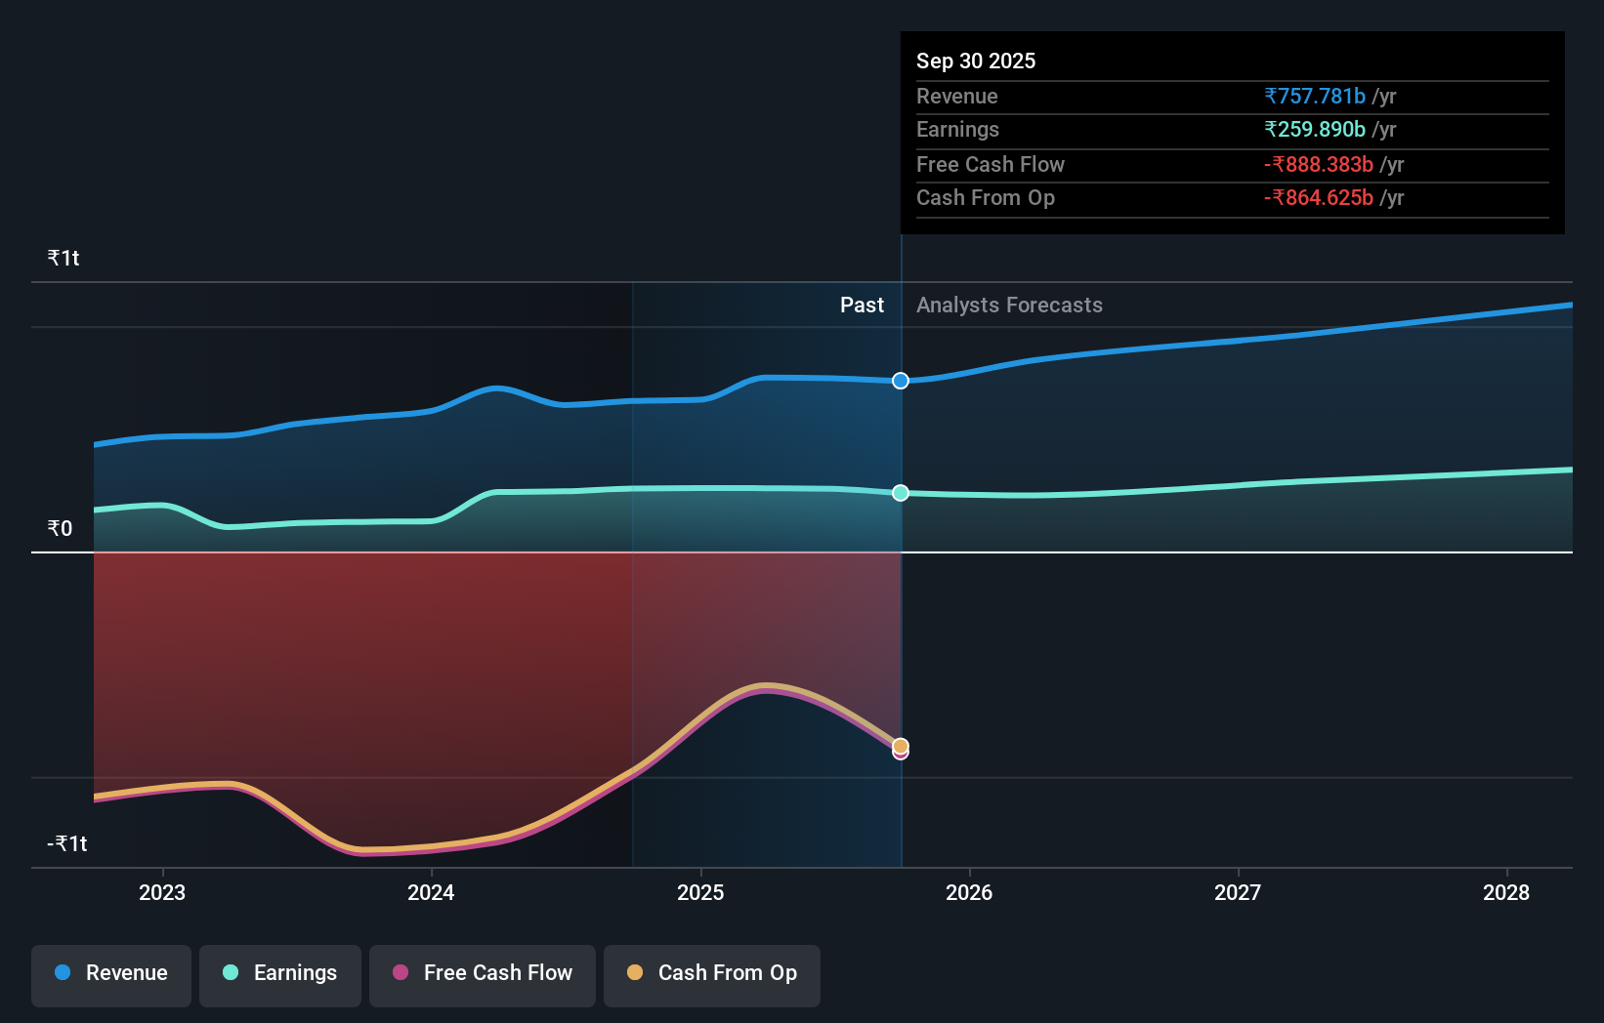
Task: Click the yellow Cash From Op legend dot
Action: [635, 973]
